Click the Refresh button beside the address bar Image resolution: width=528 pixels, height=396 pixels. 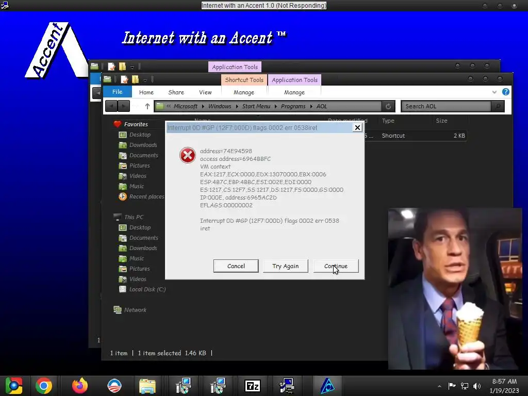tap(388, 106)
